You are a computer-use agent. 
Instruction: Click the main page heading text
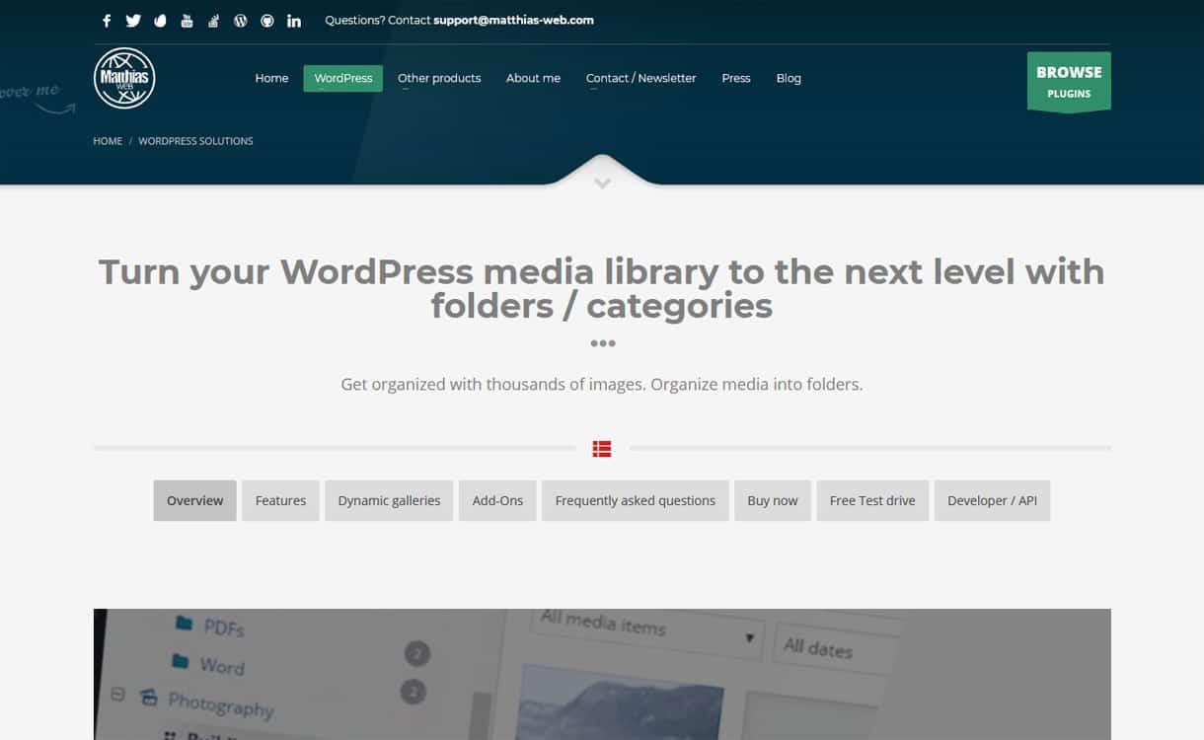602,288
